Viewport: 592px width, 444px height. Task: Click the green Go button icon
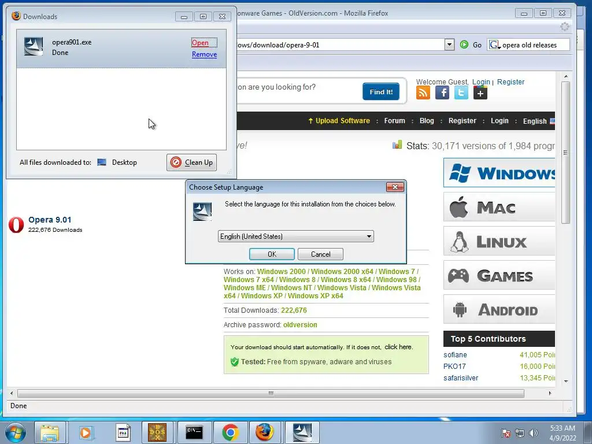(x=464, y=45)
